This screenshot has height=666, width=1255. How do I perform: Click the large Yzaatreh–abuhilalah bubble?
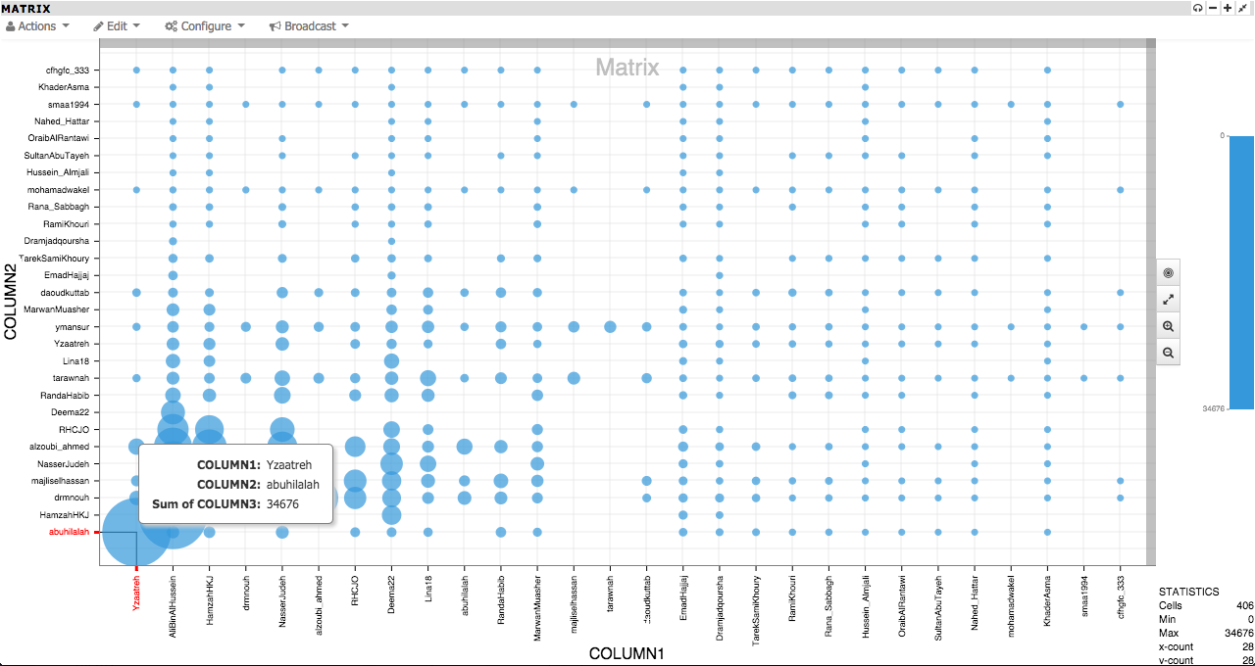tap(136, 532)
